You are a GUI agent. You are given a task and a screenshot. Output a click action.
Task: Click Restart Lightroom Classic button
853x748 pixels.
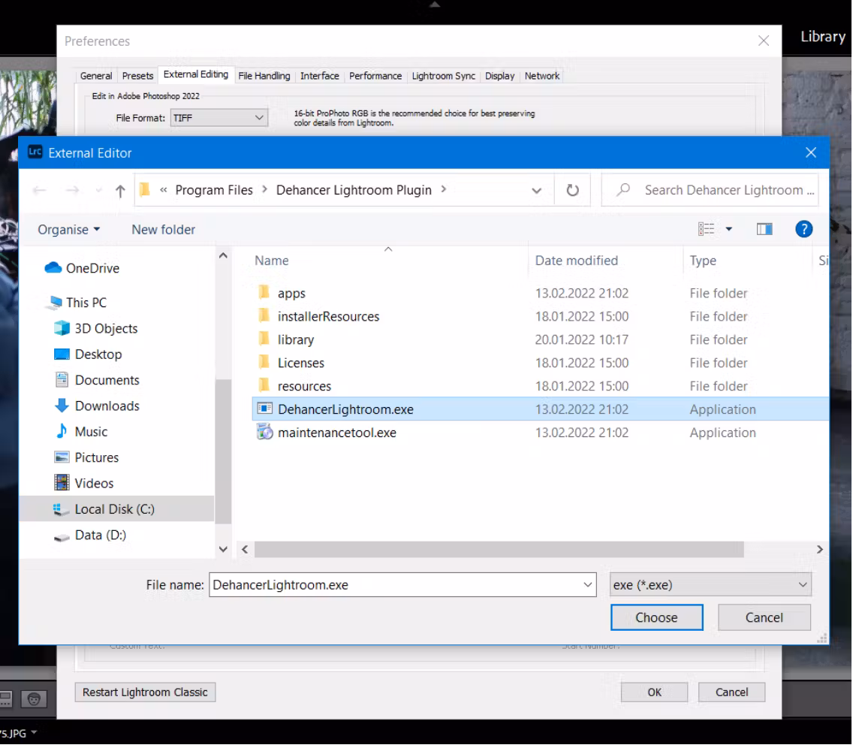145,692
